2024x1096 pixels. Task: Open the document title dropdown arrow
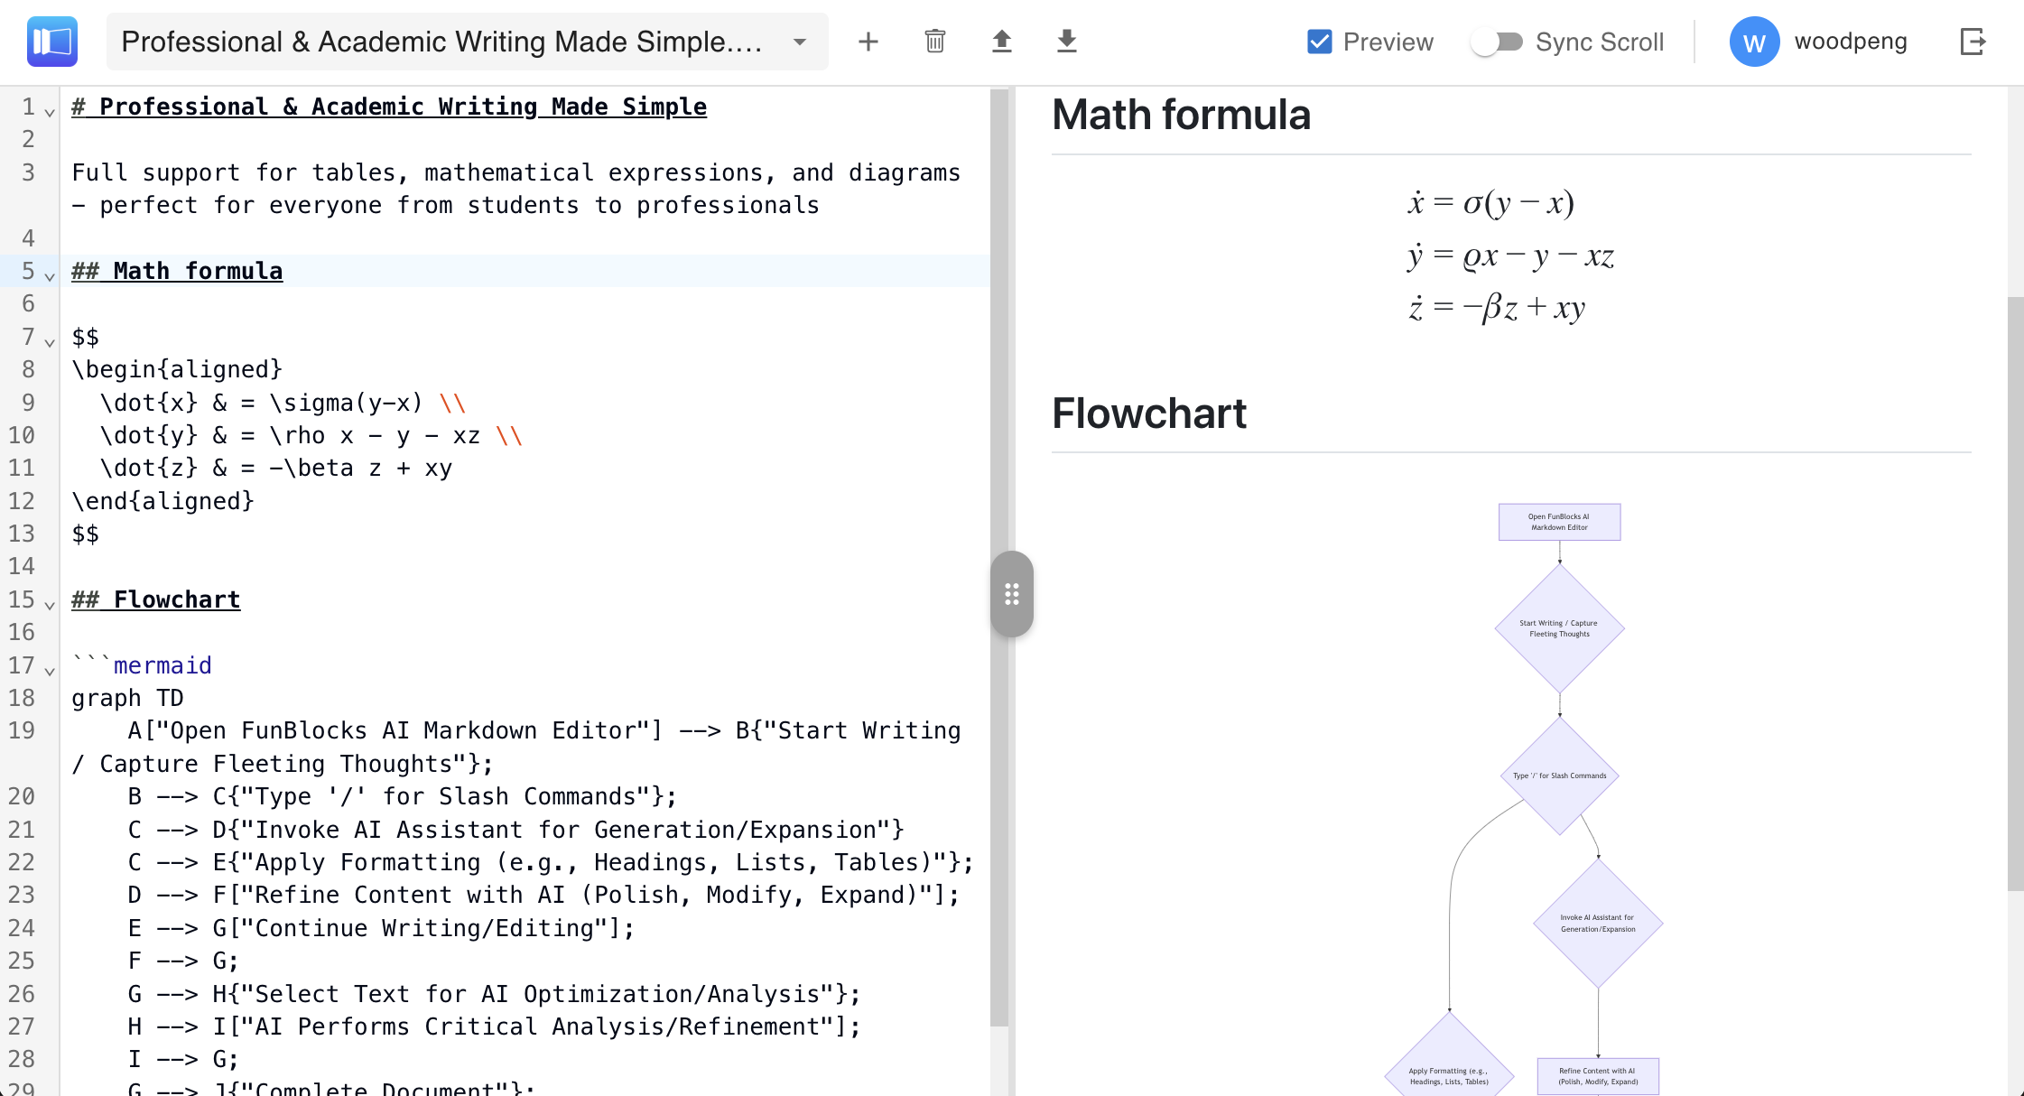point(798,42)
